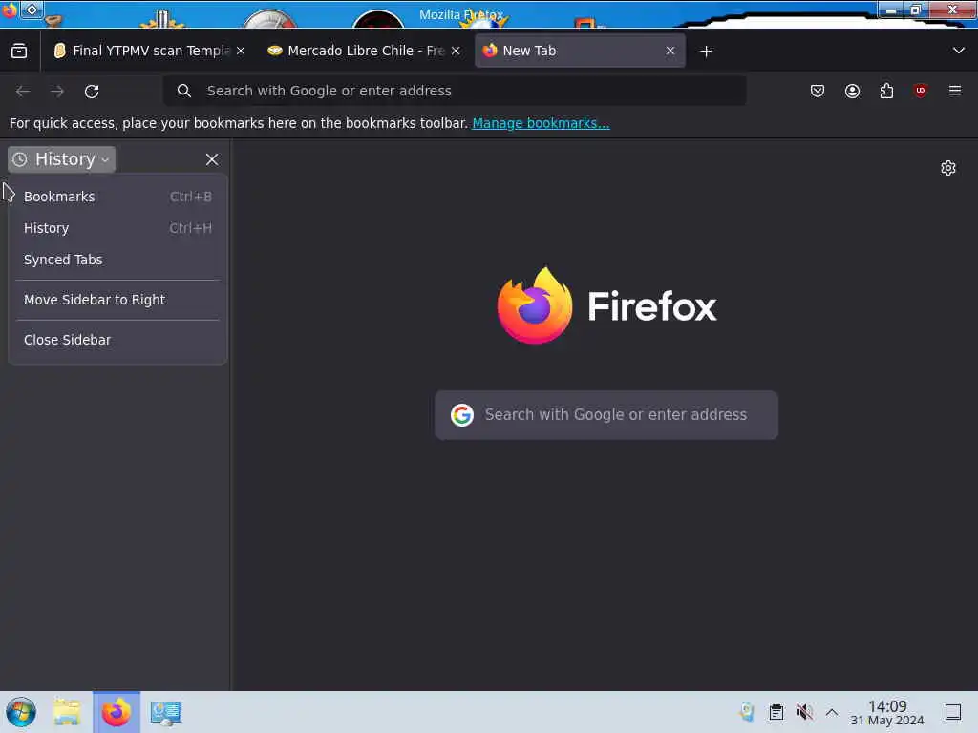The image size is (978, 733).
Task: Expand hidden tray icons arrow
Action: click(832, 712)
